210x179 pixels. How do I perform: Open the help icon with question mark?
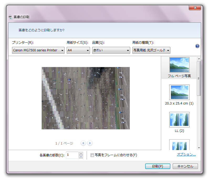coord(197,46)
